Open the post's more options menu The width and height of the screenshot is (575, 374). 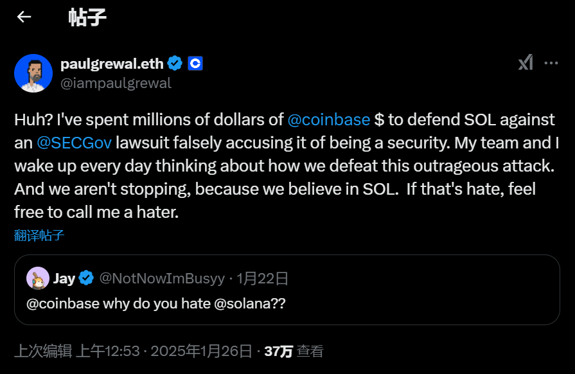click(x=552, y=62)
